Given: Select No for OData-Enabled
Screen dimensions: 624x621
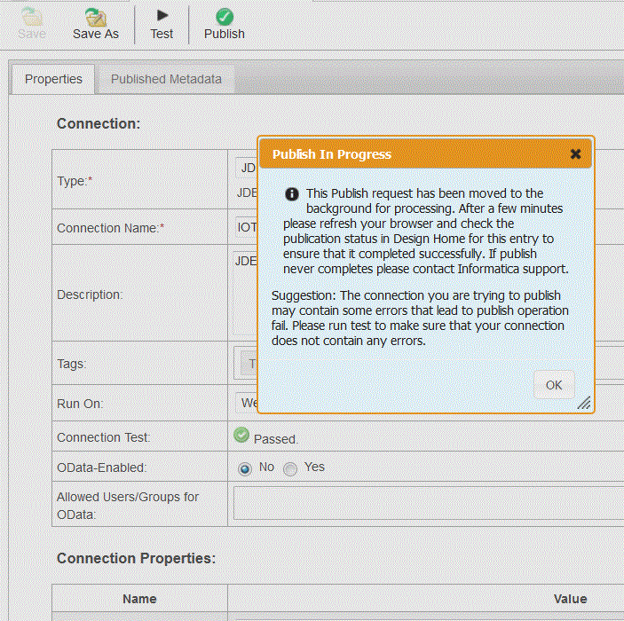Looking at the screenshot, I should (x=245, y=468).
